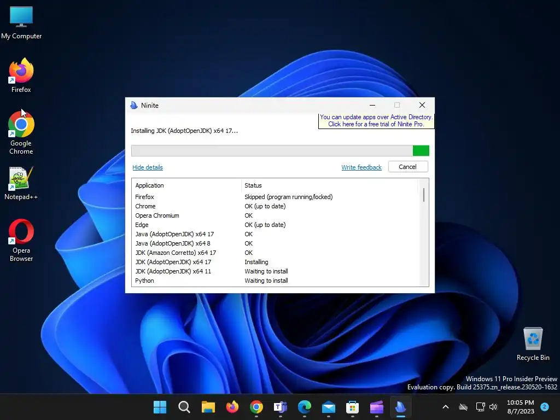Open the Mail app from the taskbar
This screenshot has height=420, width=560.
328,407
